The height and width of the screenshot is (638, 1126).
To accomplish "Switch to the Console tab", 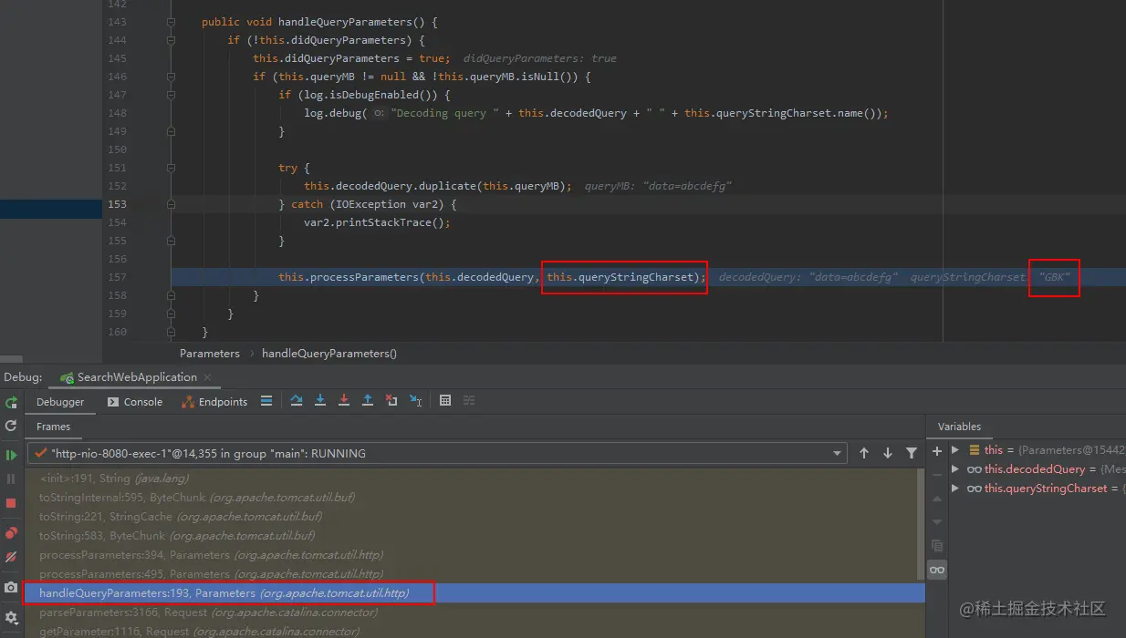I will pyautogui.click(x=142, y=401).
